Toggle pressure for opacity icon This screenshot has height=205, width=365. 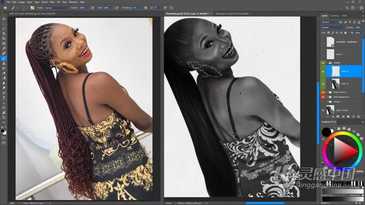(93, 8)
